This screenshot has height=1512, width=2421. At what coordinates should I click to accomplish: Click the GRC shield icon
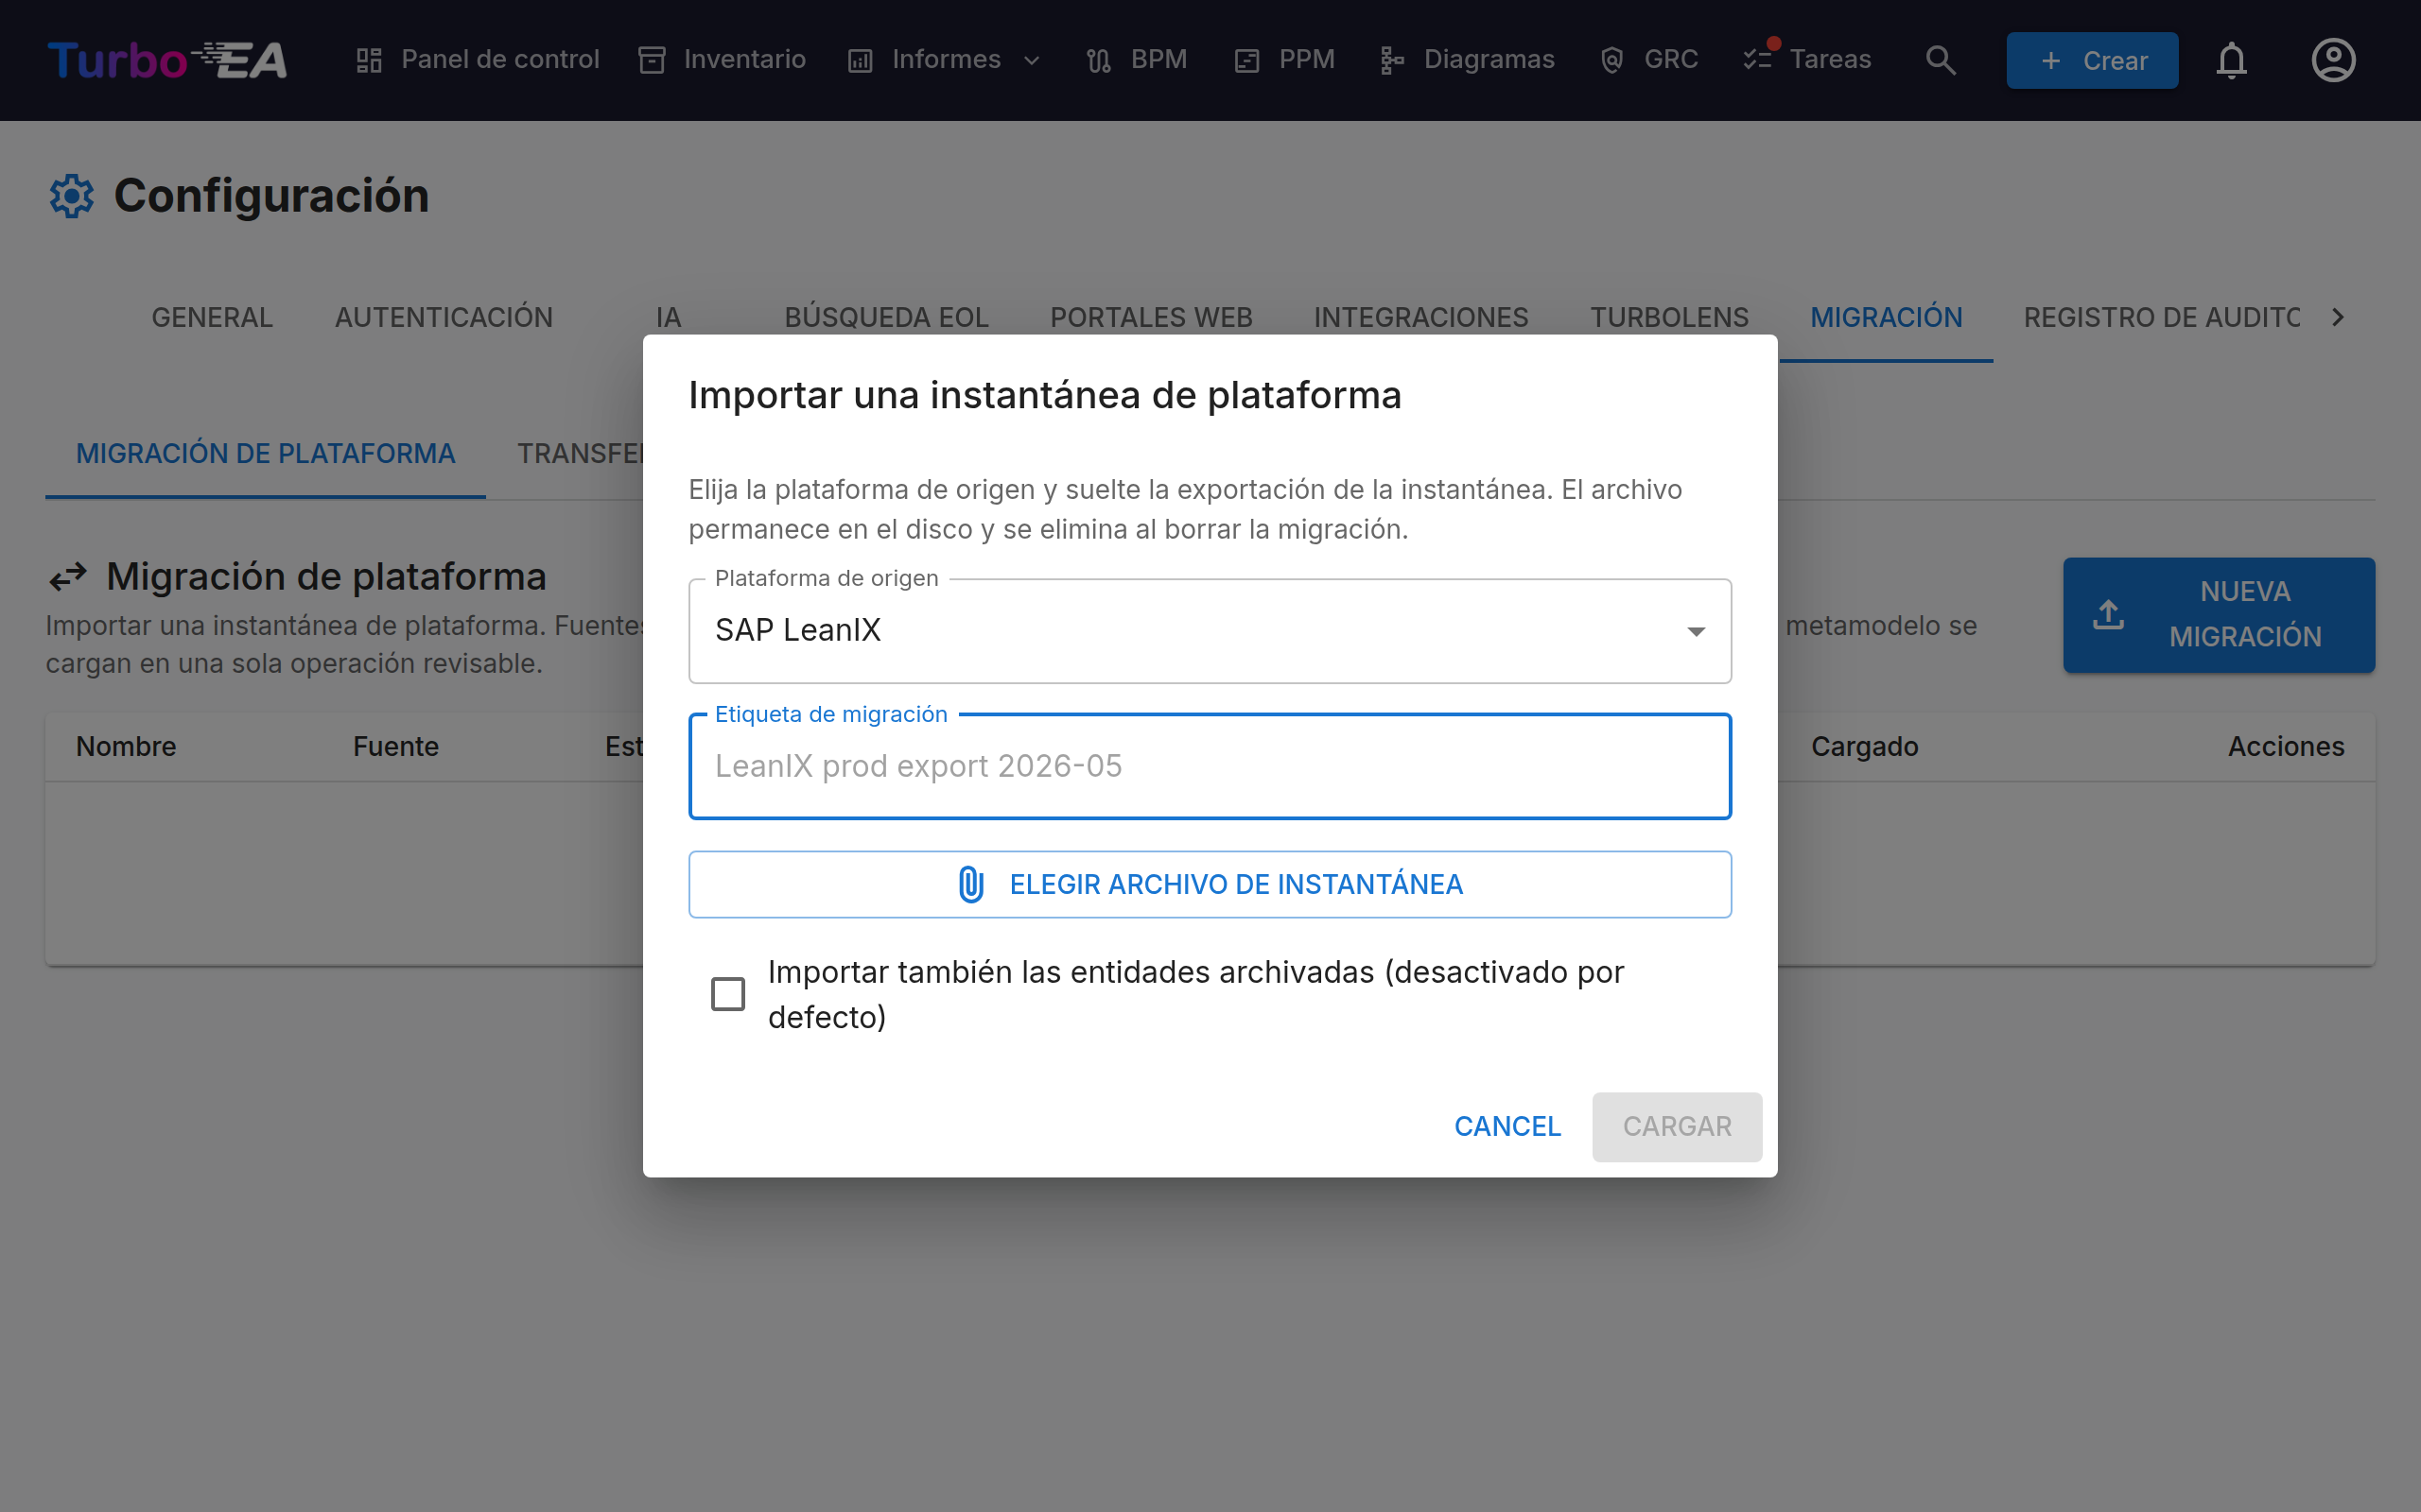tap(1611, 61)
